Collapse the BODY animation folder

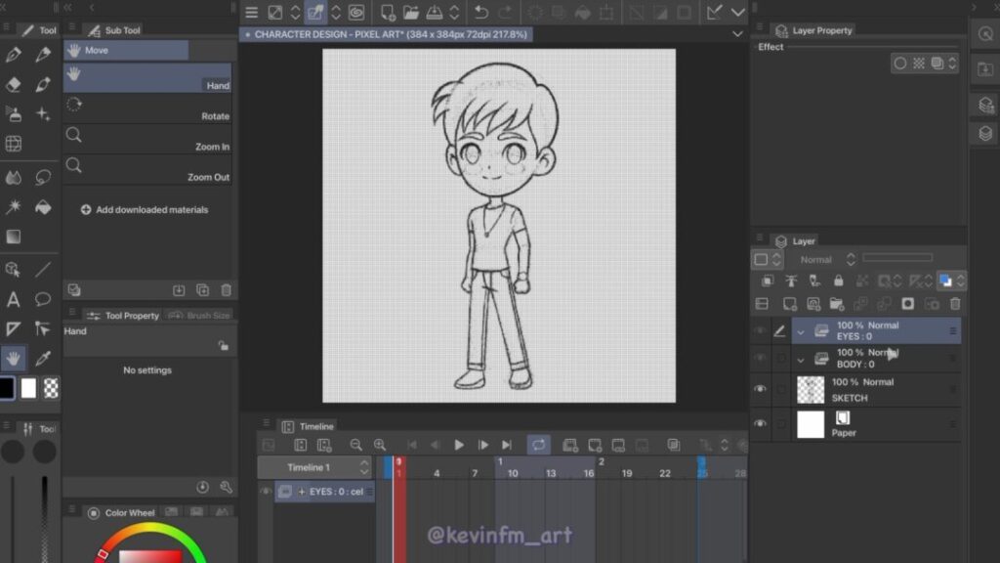(801, 359)
